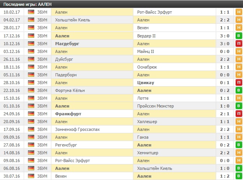243x180 pixels.
Task: Click the ЗБУН league label in 09.09.16 row
Action: [x=42, y=137]
